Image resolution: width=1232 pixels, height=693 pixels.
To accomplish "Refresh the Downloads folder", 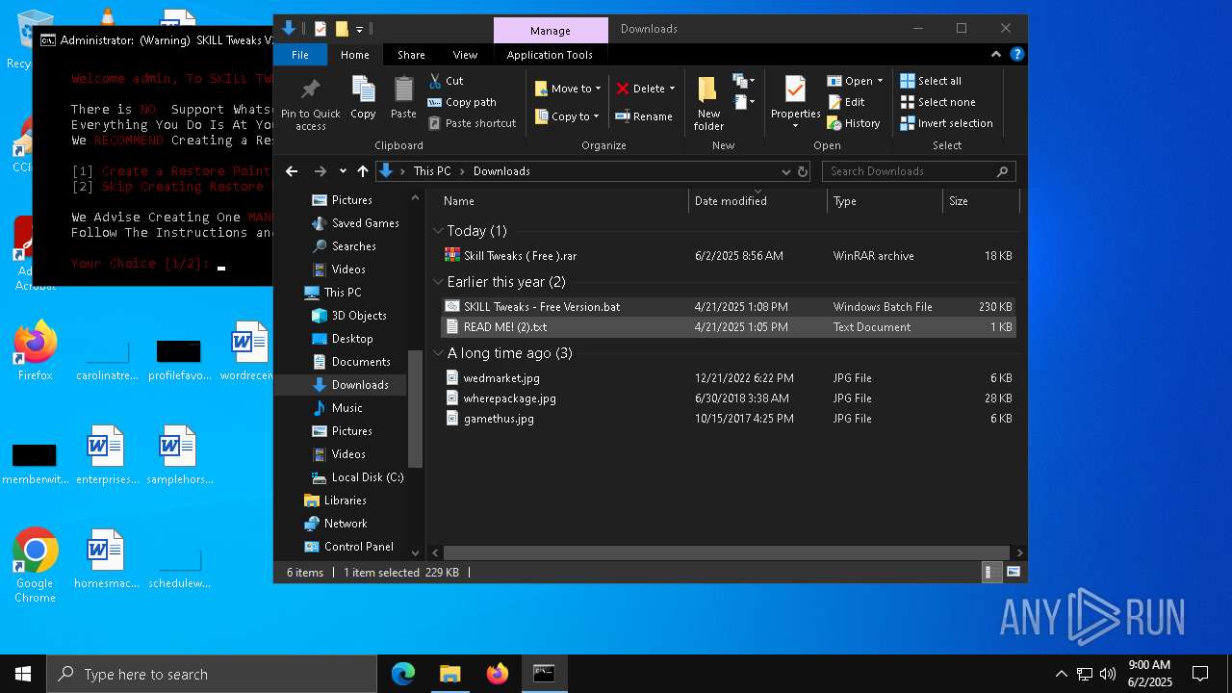I will (x=803, y=171).
